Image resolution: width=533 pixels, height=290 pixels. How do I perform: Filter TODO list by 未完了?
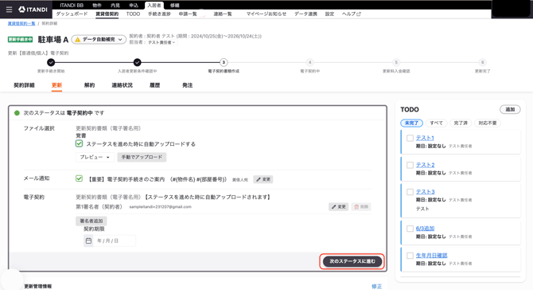pos(411,123)
